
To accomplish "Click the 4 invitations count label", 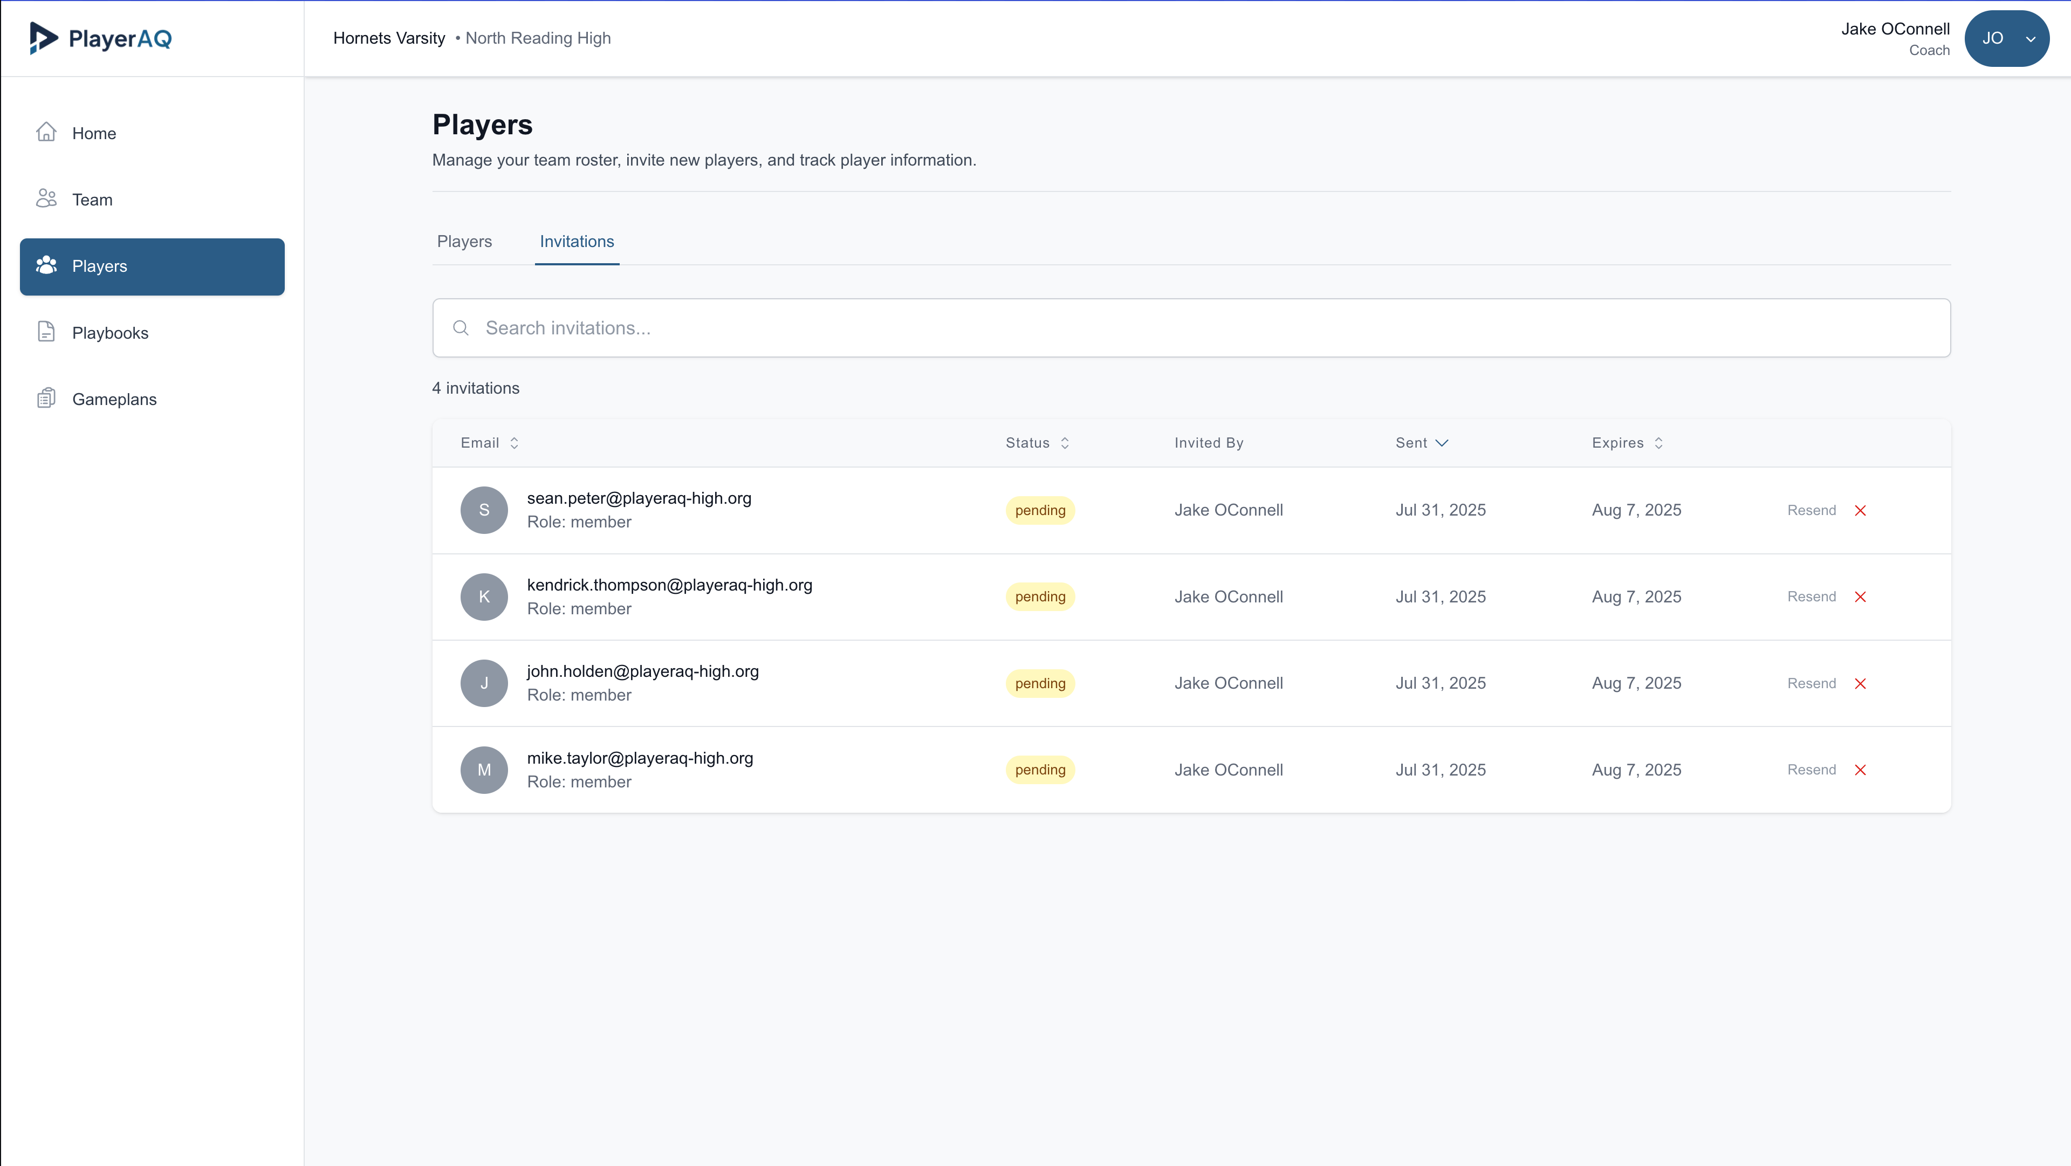I will pyautogui.click(x=476, y=388).
